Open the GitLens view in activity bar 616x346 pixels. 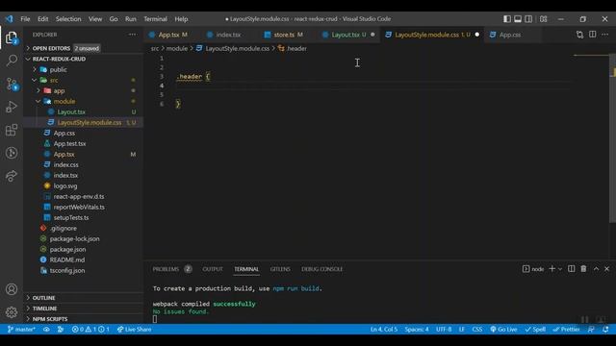pyautogui.click(x=12, y=153)
